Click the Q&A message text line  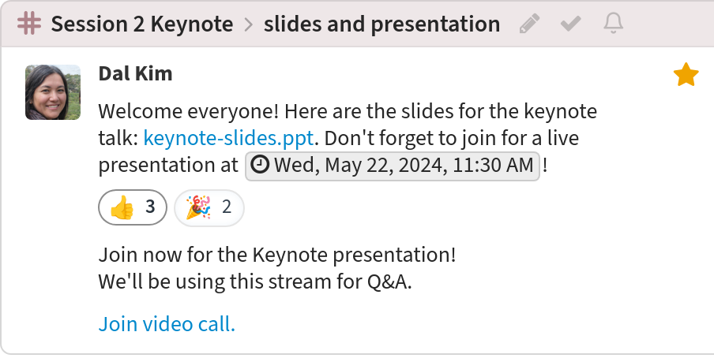click(255, 282)
